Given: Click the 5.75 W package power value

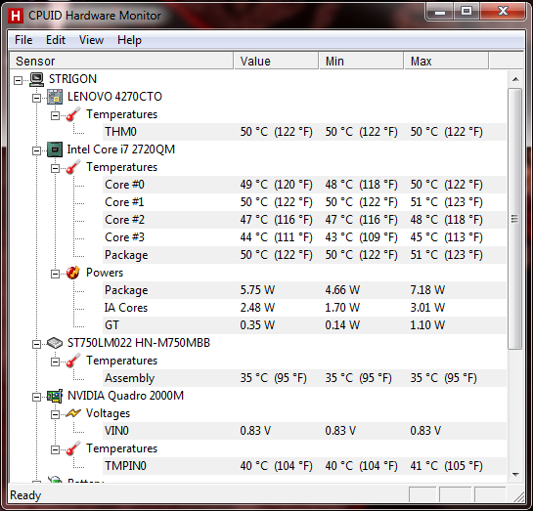Looking at the screenshot, I should 257,290.
